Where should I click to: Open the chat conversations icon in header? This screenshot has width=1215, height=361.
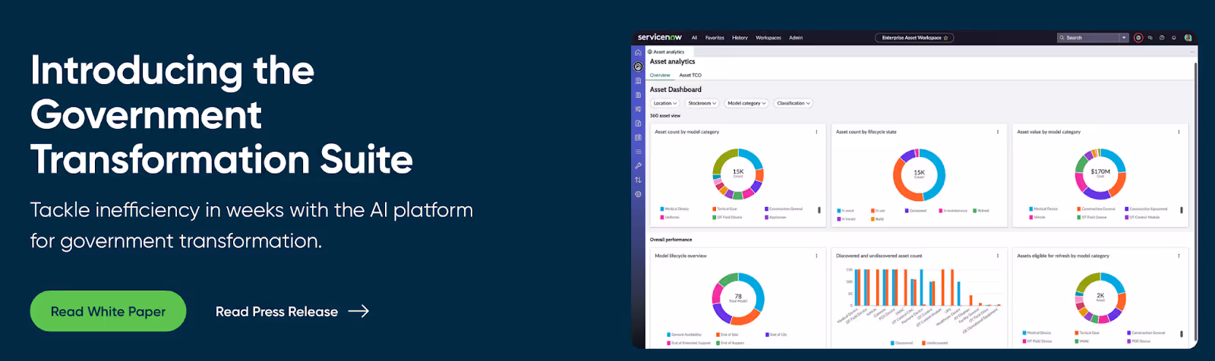1150,37
